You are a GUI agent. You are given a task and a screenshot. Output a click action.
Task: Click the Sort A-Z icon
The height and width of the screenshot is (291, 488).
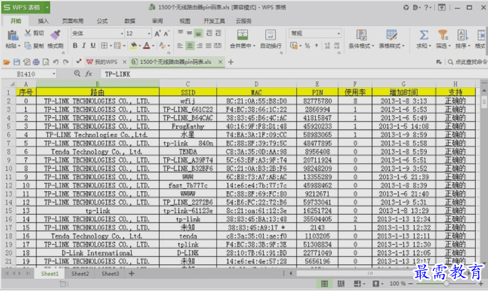pyautogui.click(x=463, y=35)
